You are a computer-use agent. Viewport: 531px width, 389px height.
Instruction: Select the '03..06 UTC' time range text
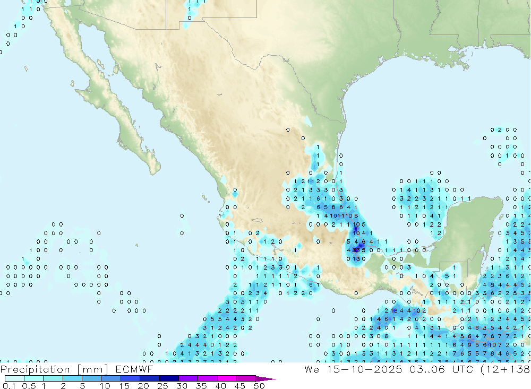[x=441, y=369]
